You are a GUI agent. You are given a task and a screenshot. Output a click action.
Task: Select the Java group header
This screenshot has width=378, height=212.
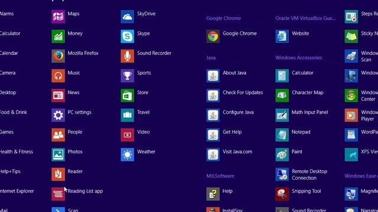tap(211, 58)
